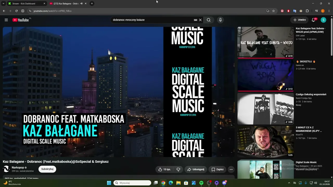This screenshot has width=333, height=187.
Task: Open the on-screen keyboard icon in search
Action: (x=196, y=20)
